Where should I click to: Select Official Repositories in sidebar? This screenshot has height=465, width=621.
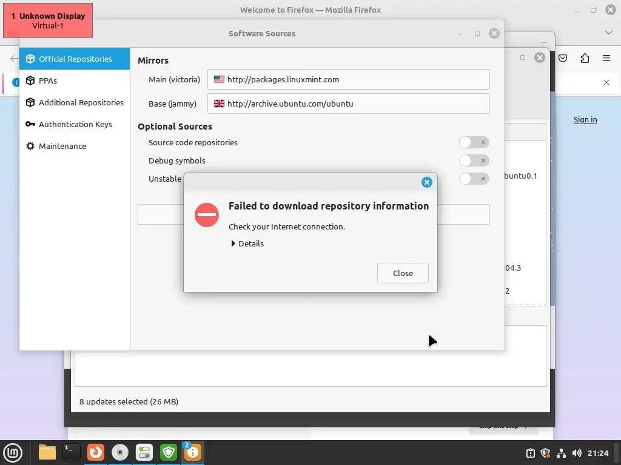tap(75, 59)
